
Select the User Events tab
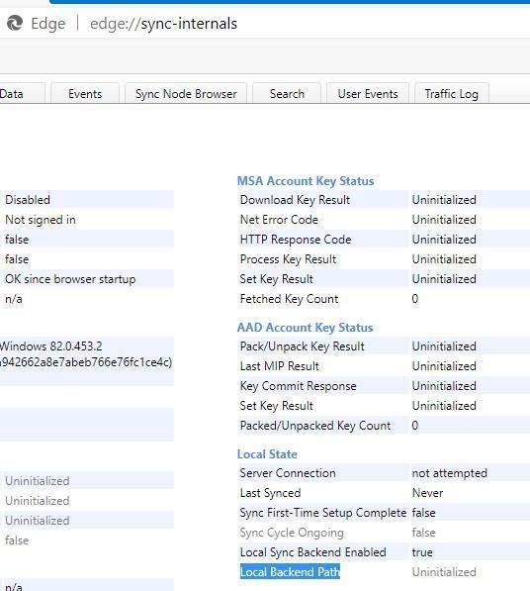tap(368, 93)
